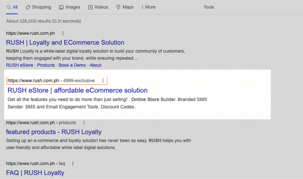Viewport: 303px width, 179px height.
Task: Click the https://www.rush.com.ph top result URL
Action: click(30, 33)
